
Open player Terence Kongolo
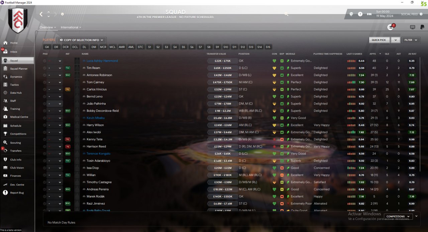(x=98, y=154)
